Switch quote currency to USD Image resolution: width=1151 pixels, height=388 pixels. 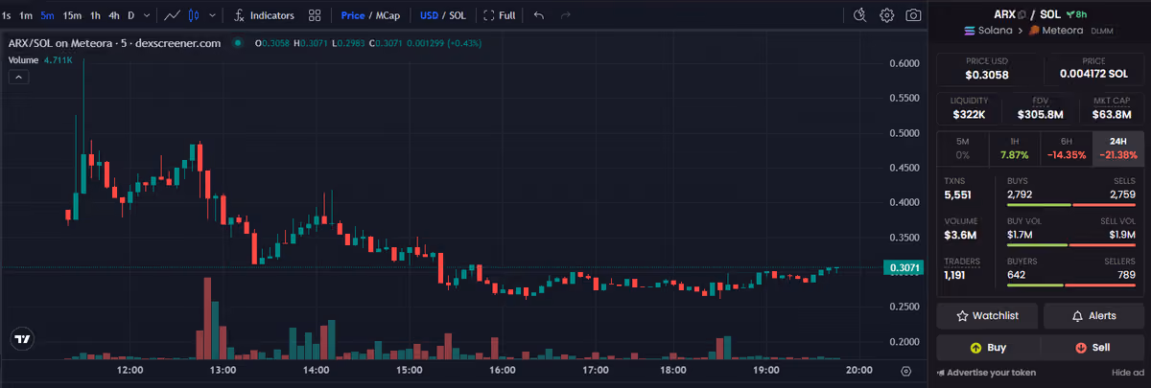click(429, 15)
